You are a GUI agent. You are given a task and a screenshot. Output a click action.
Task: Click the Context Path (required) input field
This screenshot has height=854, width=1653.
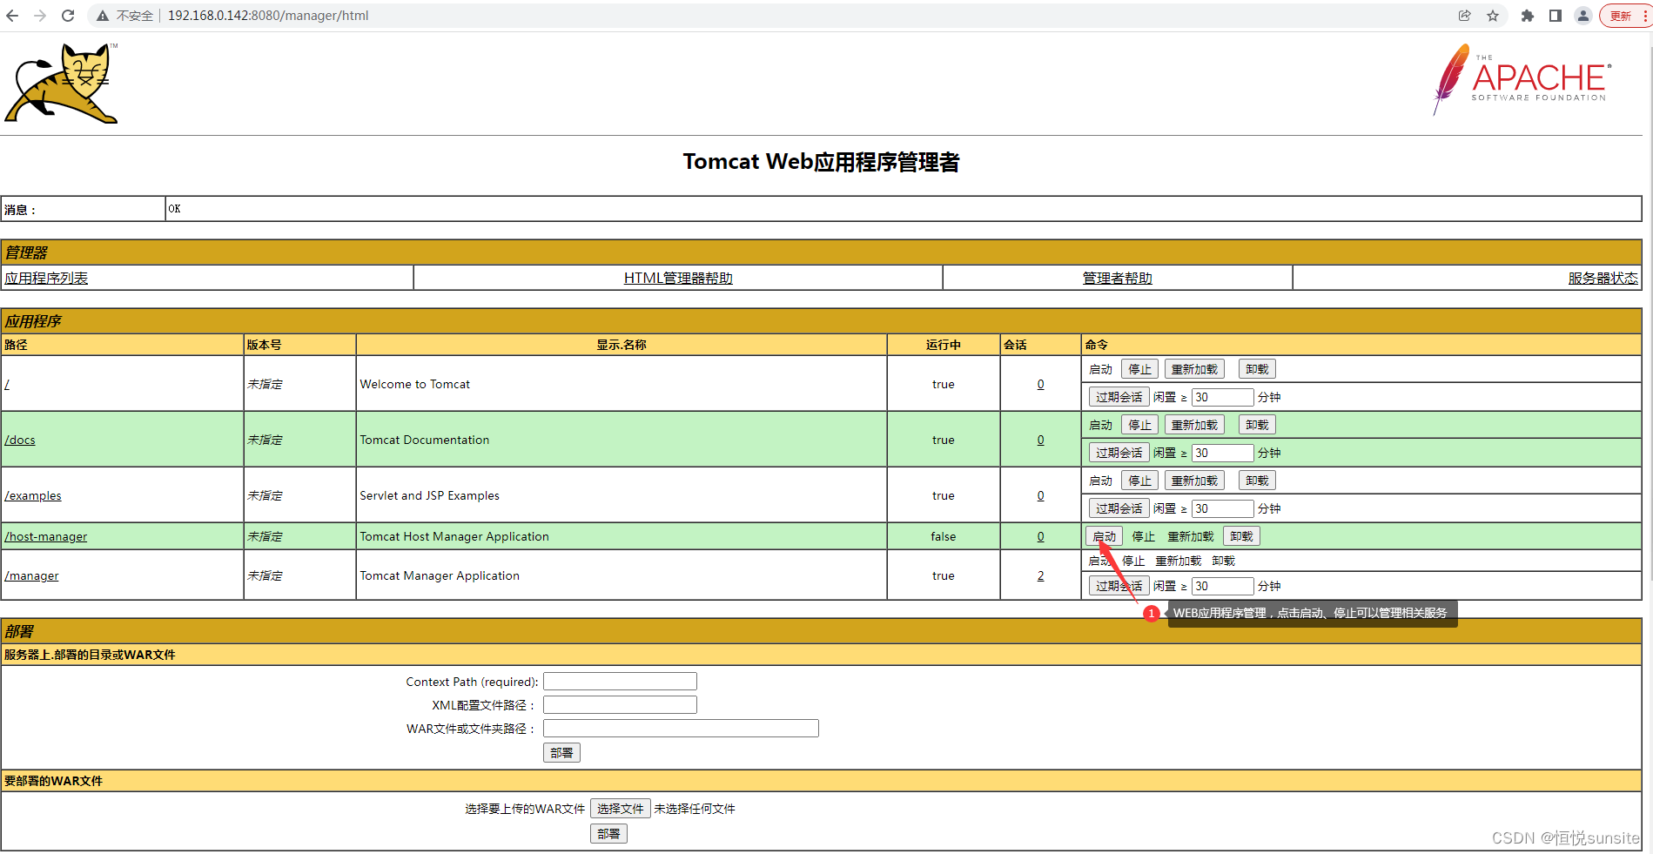point(620,682)
